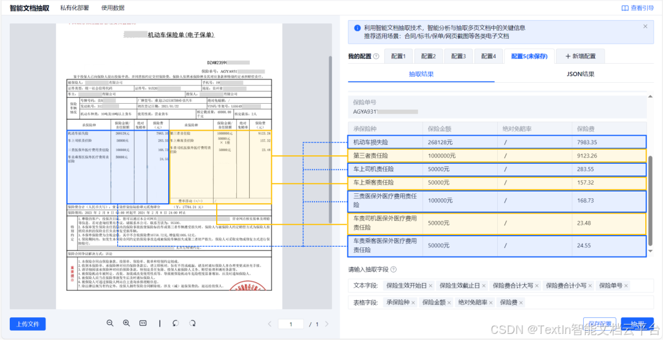Rotate document counterclockwise
Screen dimensions: 663x340
tap(176, 323)
